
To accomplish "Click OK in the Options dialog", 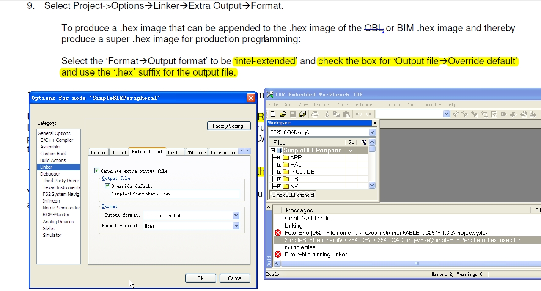I will click(201, 278).
